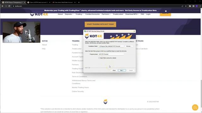Open a new browser tab
202x113 pixels.
(79, 2)
